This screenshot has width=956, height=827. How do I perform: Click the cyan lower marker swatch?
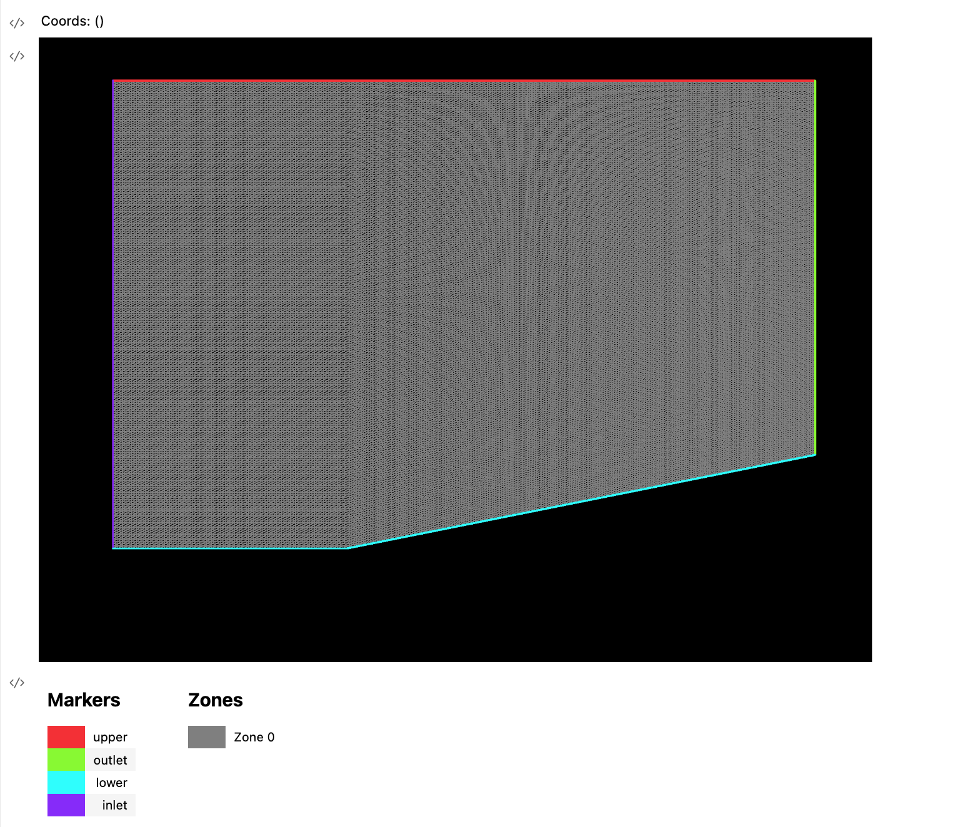coord(66,782)
